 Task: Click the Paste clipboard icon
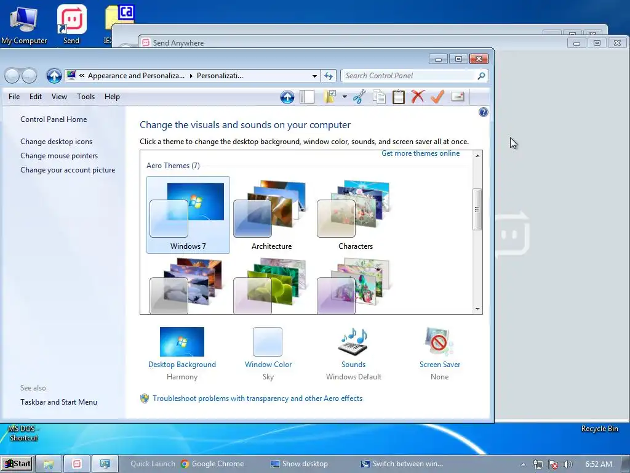pos(399,97)
